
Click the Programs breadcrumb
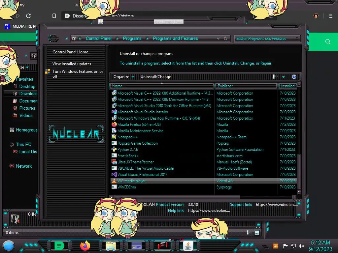[x=132, y=38]
